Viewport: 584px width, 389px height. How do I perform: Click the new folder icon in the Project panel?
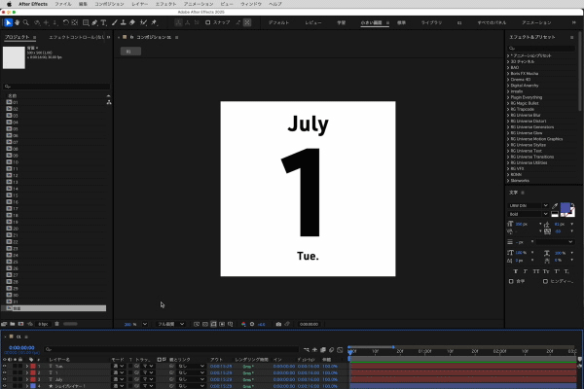pyautogui.click(x=13, y=324)
